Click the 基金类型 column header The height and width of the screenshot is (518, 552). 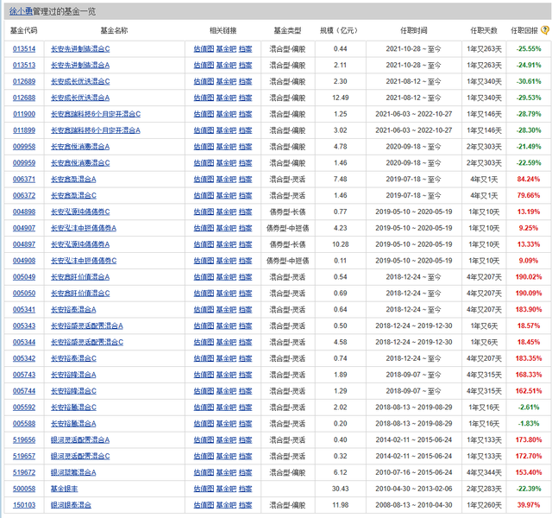pyautogui.click(x=287, y=31)
